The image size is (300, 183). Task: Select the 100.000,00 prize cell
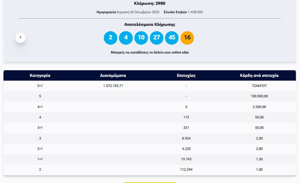(x=259, y=96)
